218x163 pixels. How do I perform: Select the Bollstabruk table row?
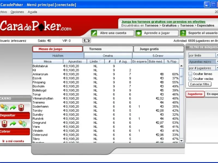[x=106, y=66]
